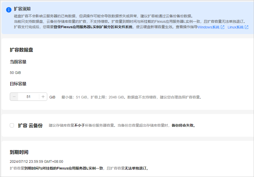Open the Linux系统 guide link
The width and height of the screenshot is (254, 177).
(x=235, y=27)
